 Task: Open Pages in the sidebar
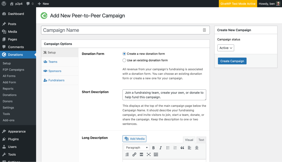point(18,39)
